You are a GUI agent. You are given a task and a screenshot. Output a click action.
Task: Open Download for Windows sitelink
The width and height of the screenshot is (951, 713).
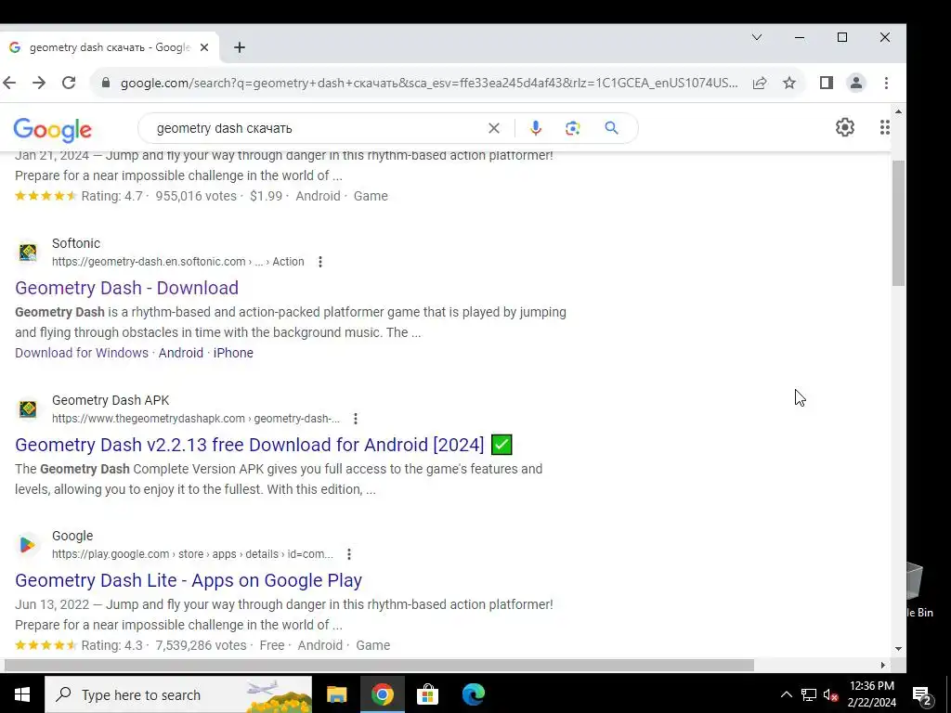pos(82,353)
